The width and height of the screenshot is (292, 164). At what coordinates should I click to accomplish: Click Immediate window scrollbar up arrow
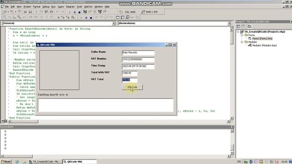232,131
